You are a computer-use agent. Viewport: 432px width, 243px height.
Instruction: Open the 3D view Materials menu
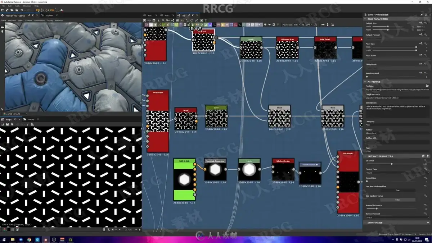pyautogui.click(x=12, y=20)
